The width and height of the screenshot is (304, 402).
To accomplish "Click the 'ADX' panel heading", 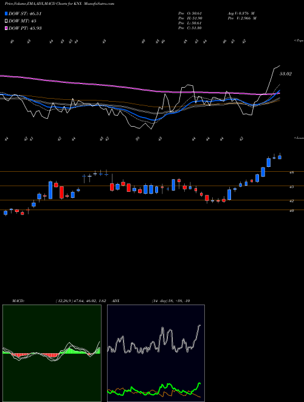I will tap(116, 301).
